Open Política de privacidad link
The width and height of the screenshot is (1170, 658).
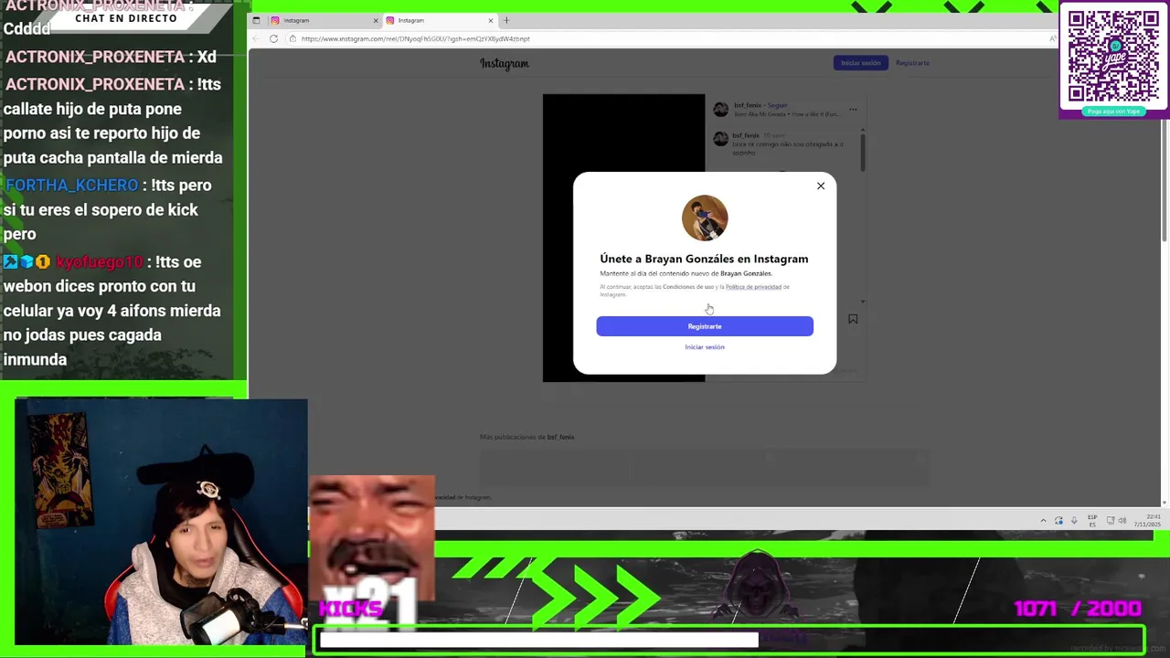(753, 287)
